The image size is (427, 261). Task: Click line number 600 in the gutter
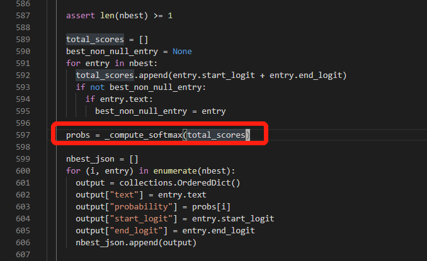(x=23, y=171)
